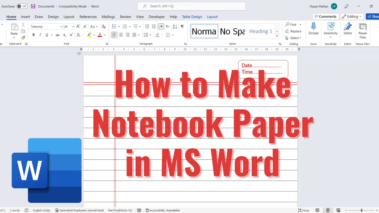Click the Replace button

293,31
